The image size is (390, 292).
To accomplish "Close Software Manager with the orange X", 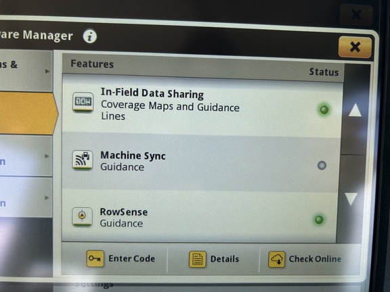I will coord(355,47).
